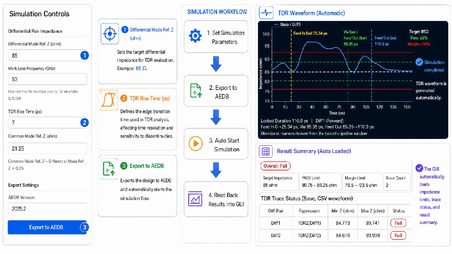This screenshot has height=254, width=452.
Task: Click the purple checkmark beside the auto-load note
Action: coord(419,168)
